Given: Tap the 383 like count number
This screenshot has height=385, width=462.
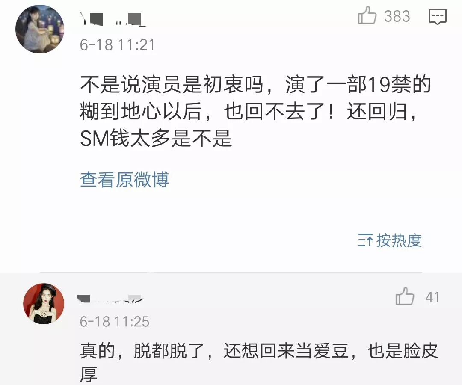Looking at the screenshot, I should click(397, 16).
